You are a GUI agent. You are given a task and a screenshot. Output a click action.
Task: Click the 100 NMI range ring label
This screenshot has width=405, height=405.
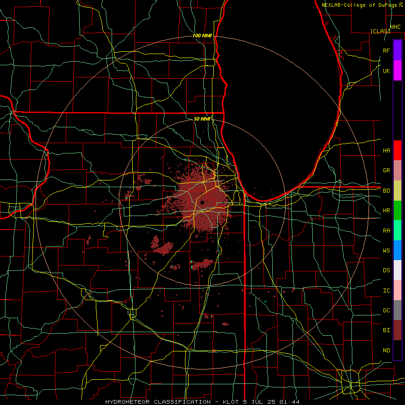[x=202, y=36]
